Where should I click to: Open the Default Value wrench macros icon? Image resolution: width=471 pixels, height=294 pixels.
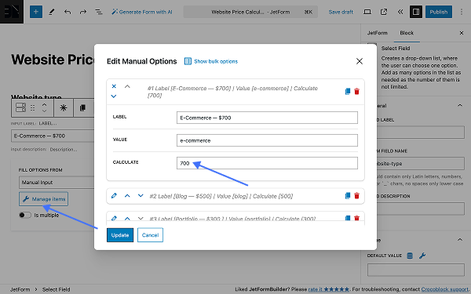422,256
